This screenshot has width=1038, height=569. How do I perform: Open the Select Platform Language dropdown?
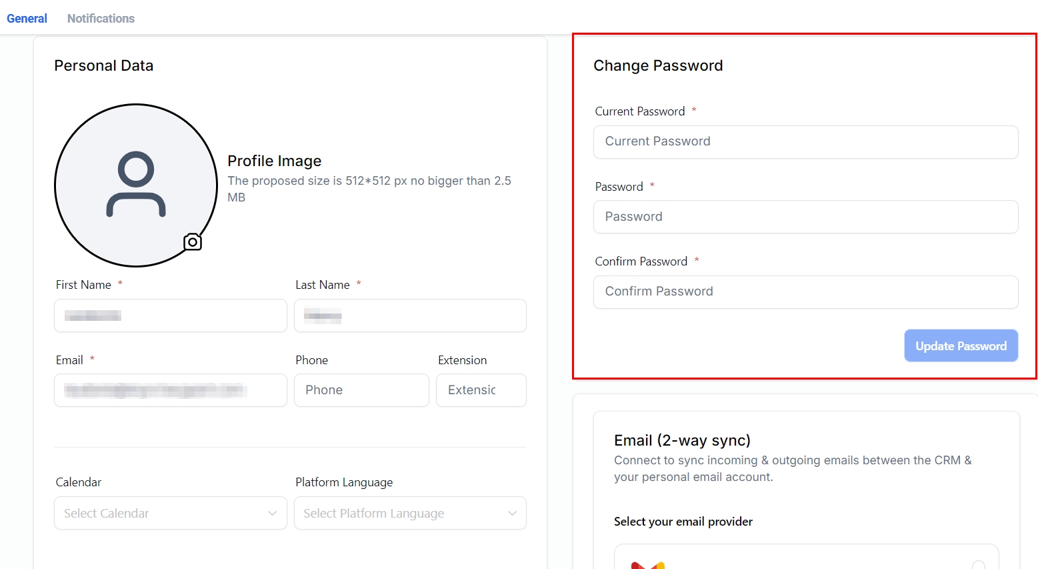point(410,513)
